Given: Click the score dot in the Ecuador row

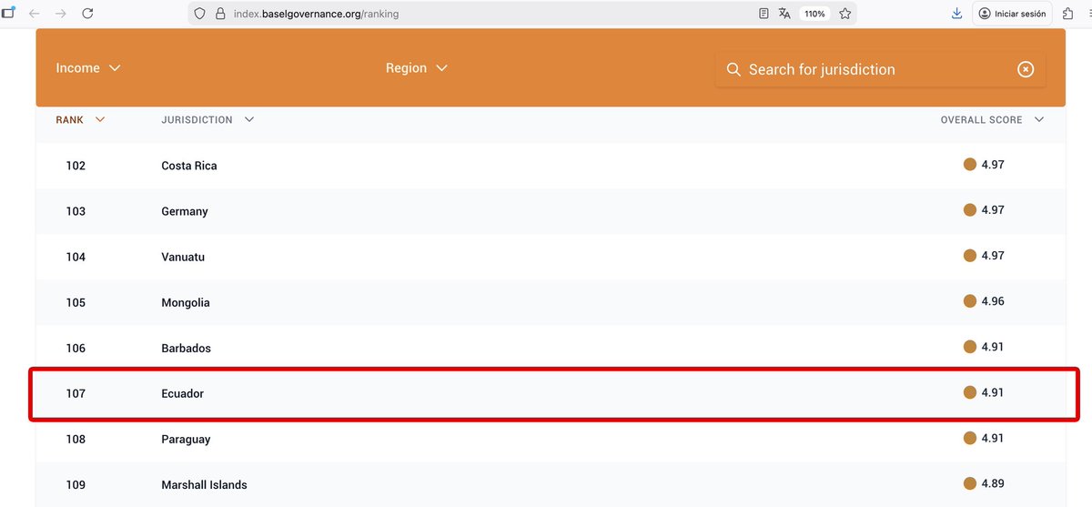Looking at the screenshot, I should coord(970,392).
